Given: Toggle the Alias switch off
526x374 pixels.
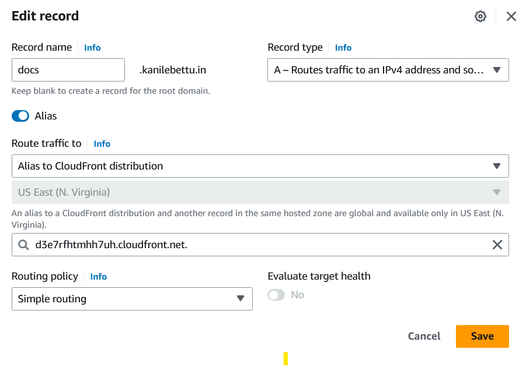Looking at the screenshot, I should [20, 116].
